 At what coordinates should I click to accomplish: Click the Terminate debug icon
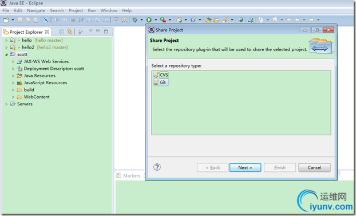[x=73, y=20]
